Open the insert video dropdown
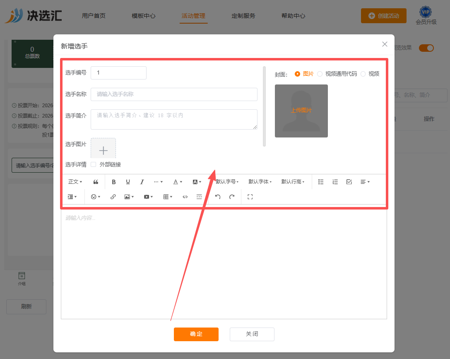450x359 pixels. coord(148,197)
